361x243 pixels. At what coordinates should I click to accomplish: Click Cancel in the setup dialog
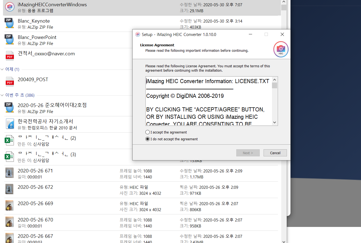[275, 153]
